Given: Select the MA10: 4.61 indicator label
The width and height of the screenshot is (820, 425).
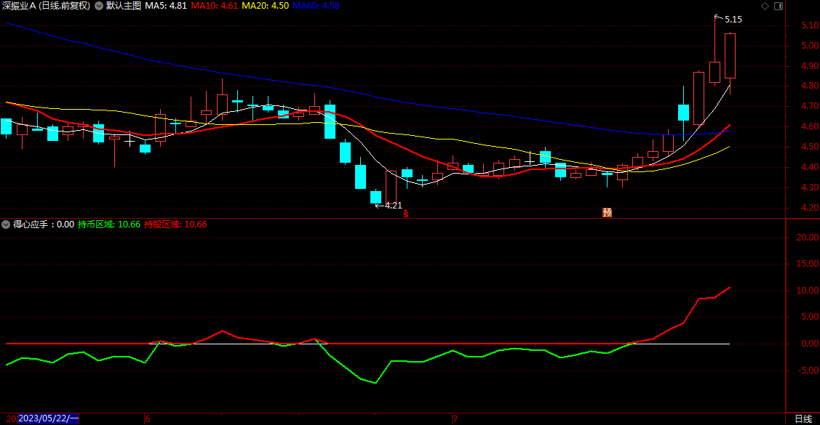Looking at the screenshot, I should coord(215,6).
